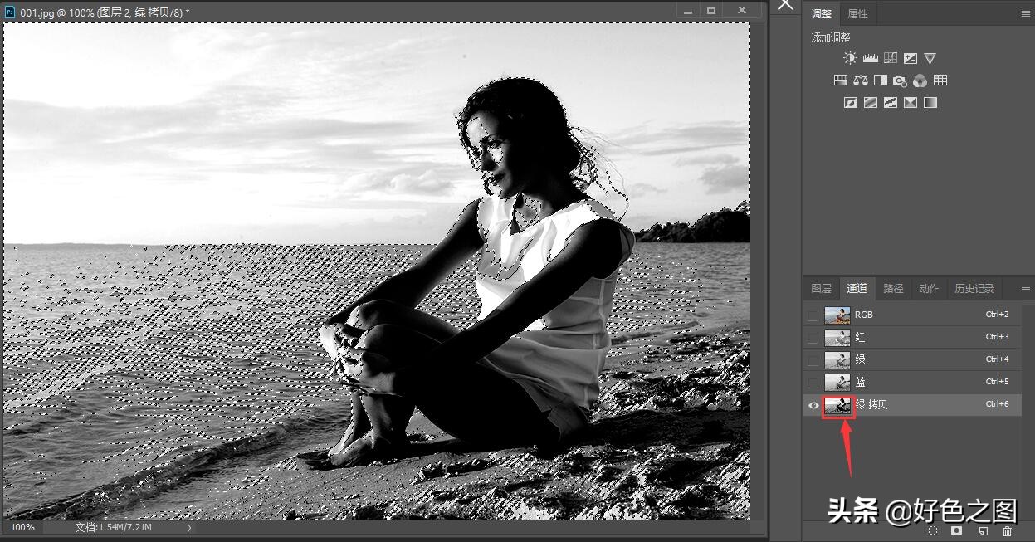Viewport: 1035px width, 542px height.
Task: Click the 文档:1.54M/7.21M status text
Action: (113, 527)
